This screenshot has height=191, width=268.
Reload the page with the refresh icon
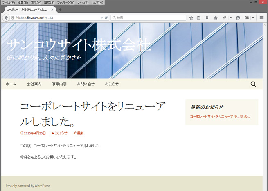pyautogui.click(x=106, y=18)
